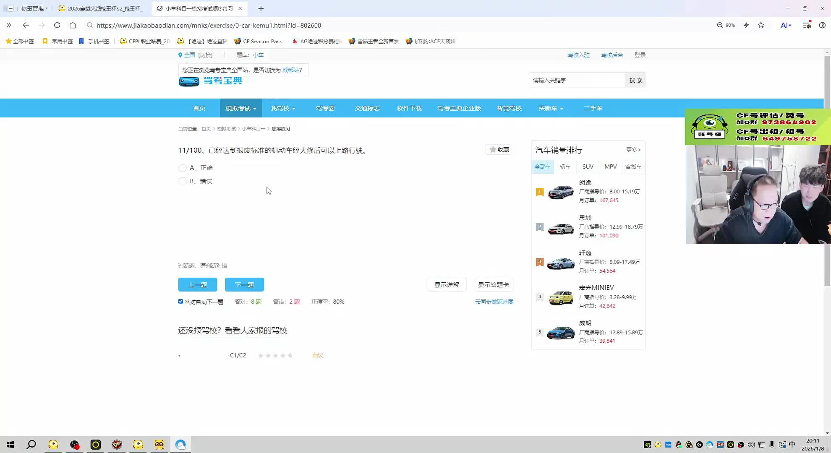The image size is (831, 453).
Task: Bookmark this page with the star icon
Action: tap(761, 25)
